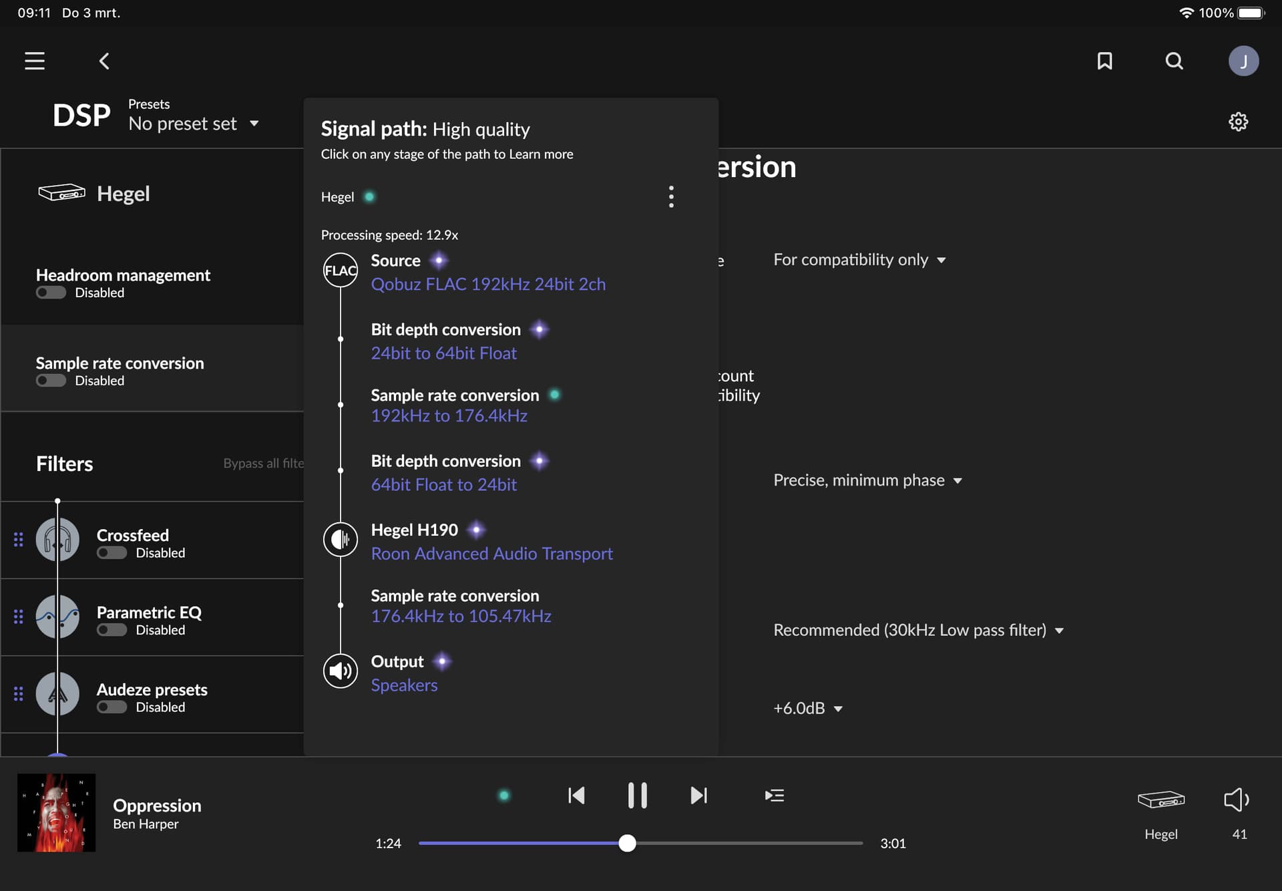
Task: Open the 'Speakers' output link
Action: 405,685
